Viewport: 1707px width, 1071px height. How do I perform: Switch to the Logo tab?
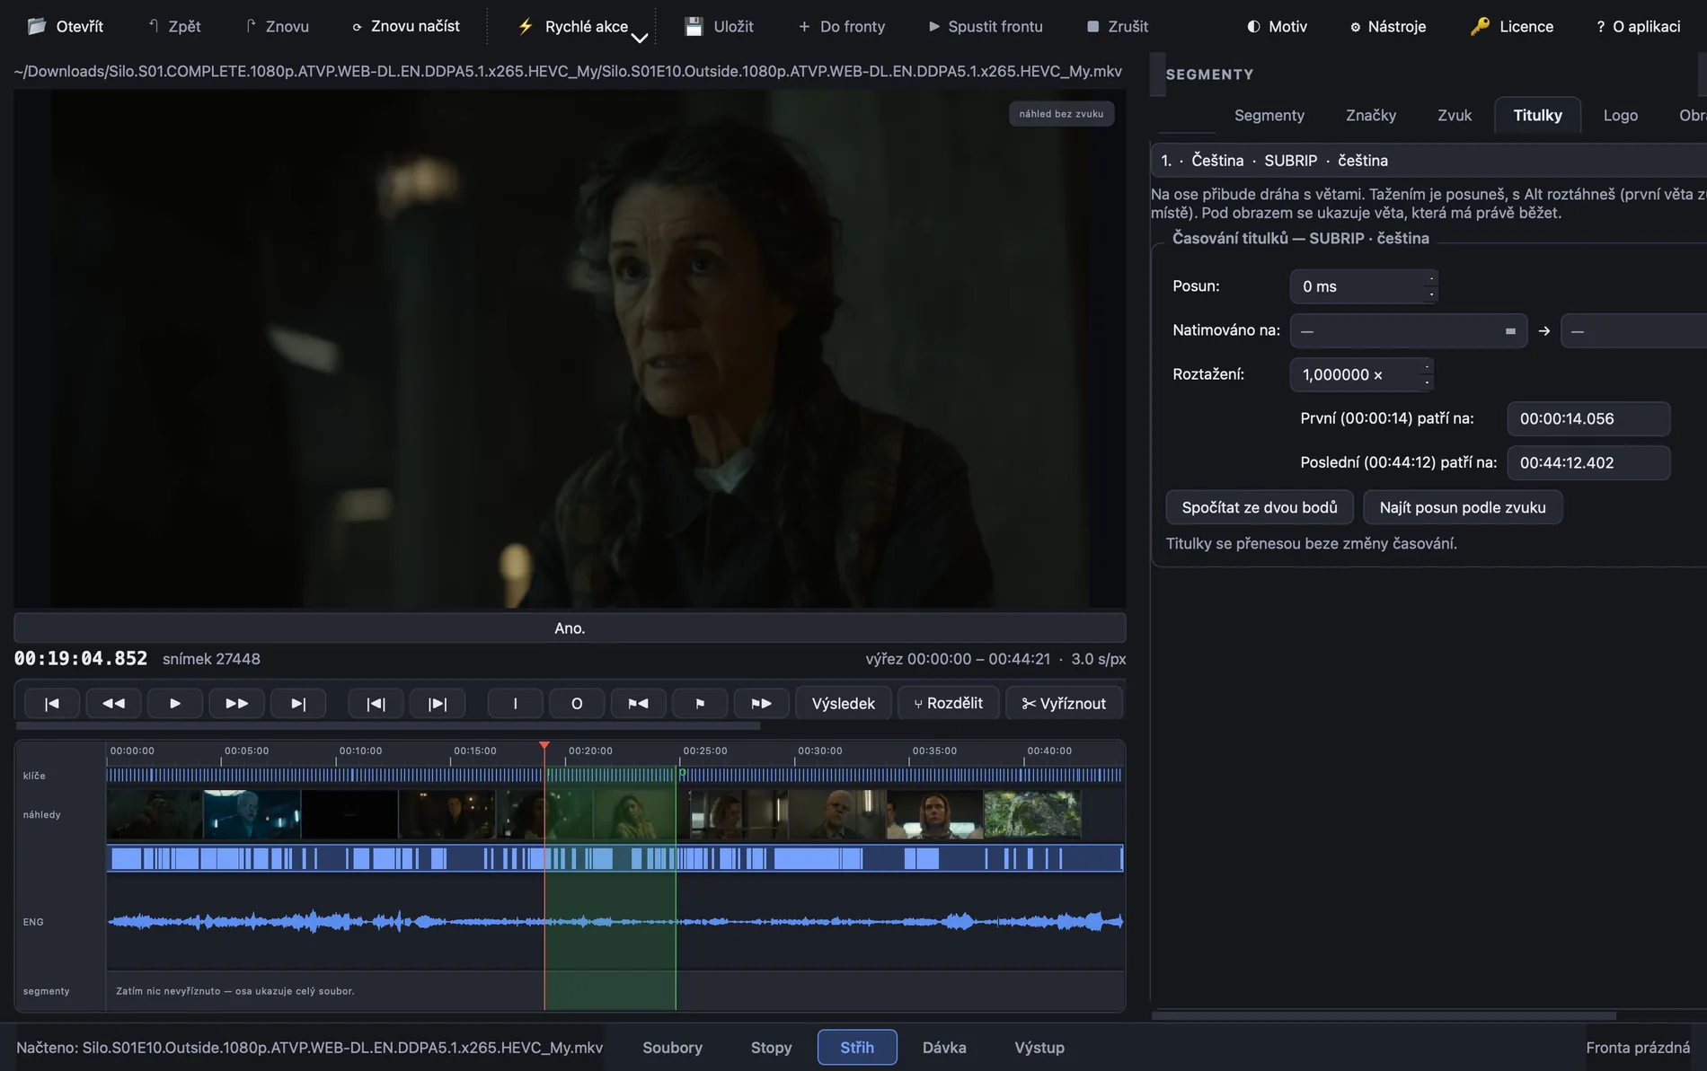coord(1621,115)
